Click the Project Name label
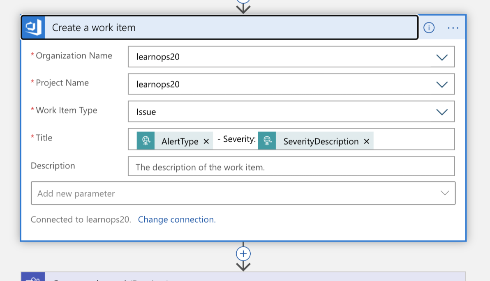 tap(62, 83)
